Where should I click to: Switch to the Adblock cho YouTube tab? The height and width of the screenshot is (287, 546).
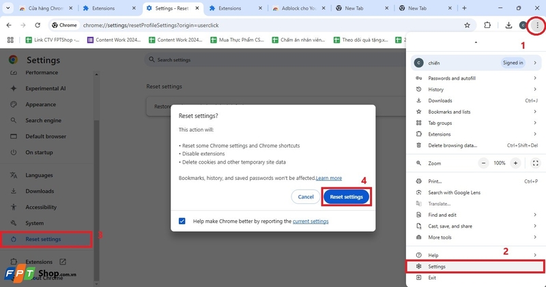coord(298,8)
